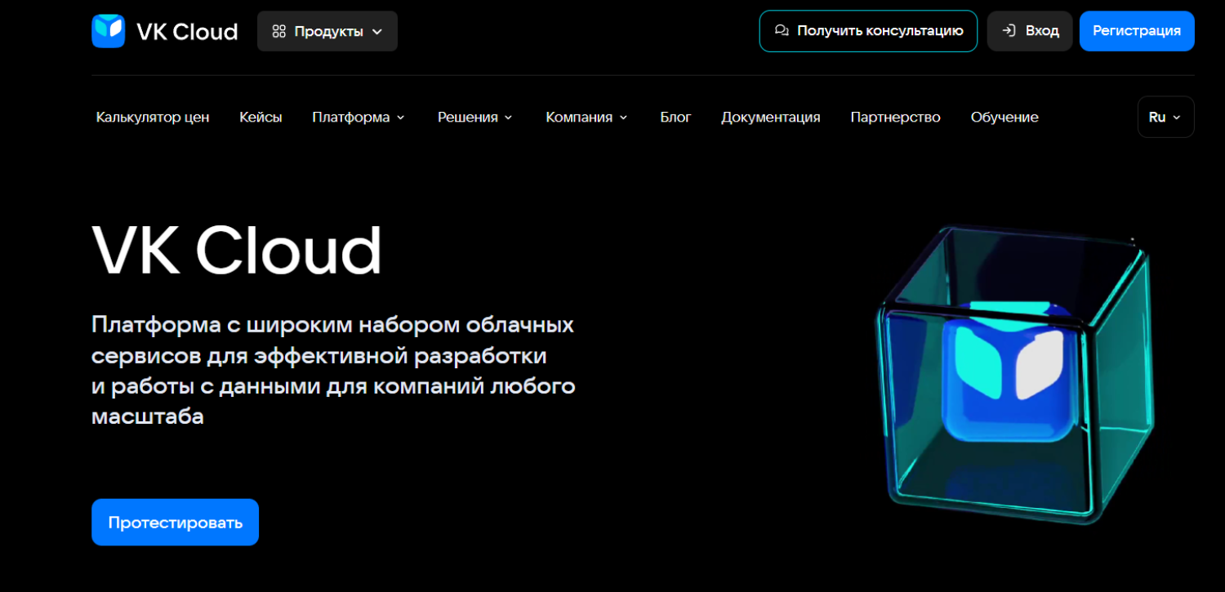This screenshot has width=1225, height=592.
Task: Click the VK Cloud header wordmark
Action: [187, 32]
